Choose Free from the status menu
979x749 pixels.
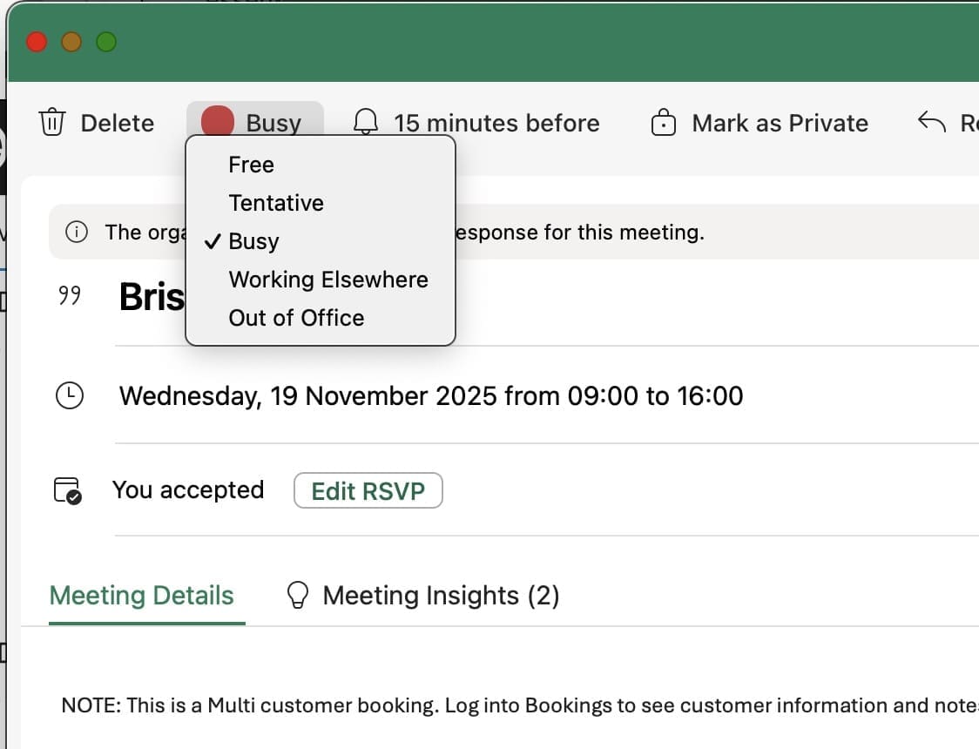[251, 165]
